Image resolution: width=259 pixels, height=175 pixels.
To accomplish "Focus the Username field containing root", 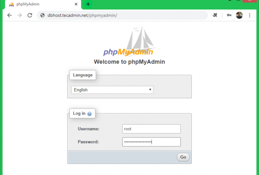I will click(x=151, y=129).
